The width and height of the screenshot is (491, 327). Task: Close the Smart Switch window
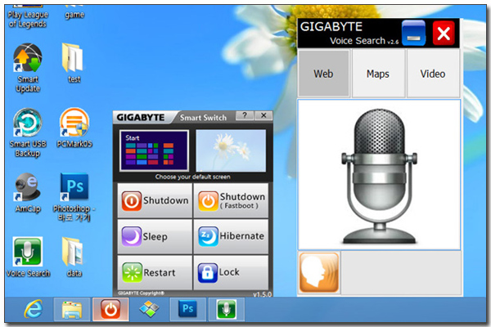coord(264,115)
